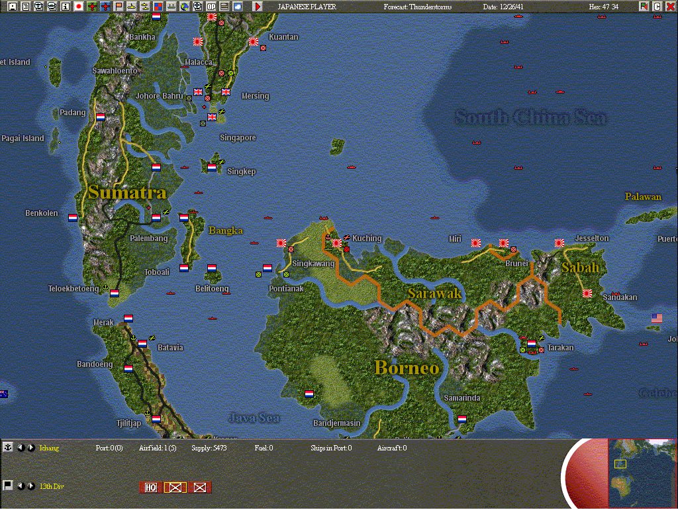Open the document list report icon
Screen dimensions: 678x512
tap(26, 7)
